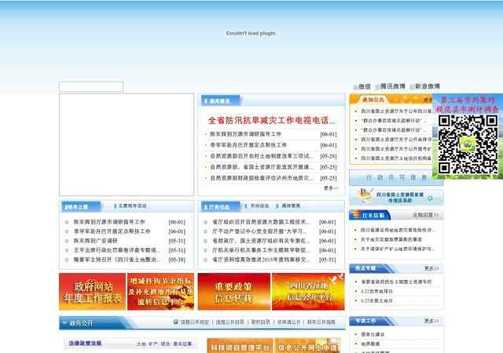Viewport: 503px width, 353px height.
Task: Select the 通知公告 tab
Action: point(373,100)
